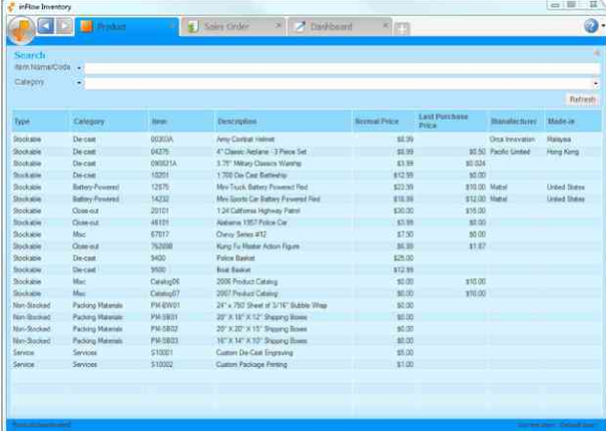This screenshot has height=434, width=606.
Task: Select '1:24 California Highway Patrol' description
Action: click(x=259, y=211)
